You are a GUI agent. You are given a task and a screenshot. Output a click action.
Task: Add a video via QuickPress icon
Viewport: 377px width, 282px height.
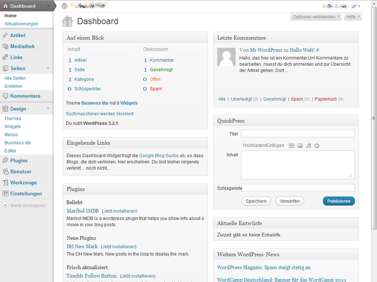tap(300, 145)
